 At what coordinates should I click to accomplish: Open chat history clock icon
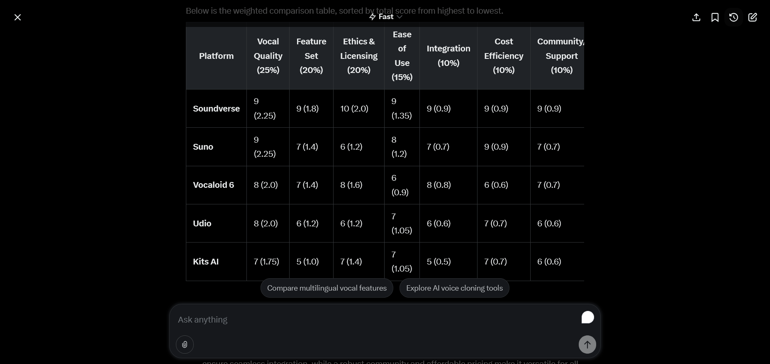(733, 17)
